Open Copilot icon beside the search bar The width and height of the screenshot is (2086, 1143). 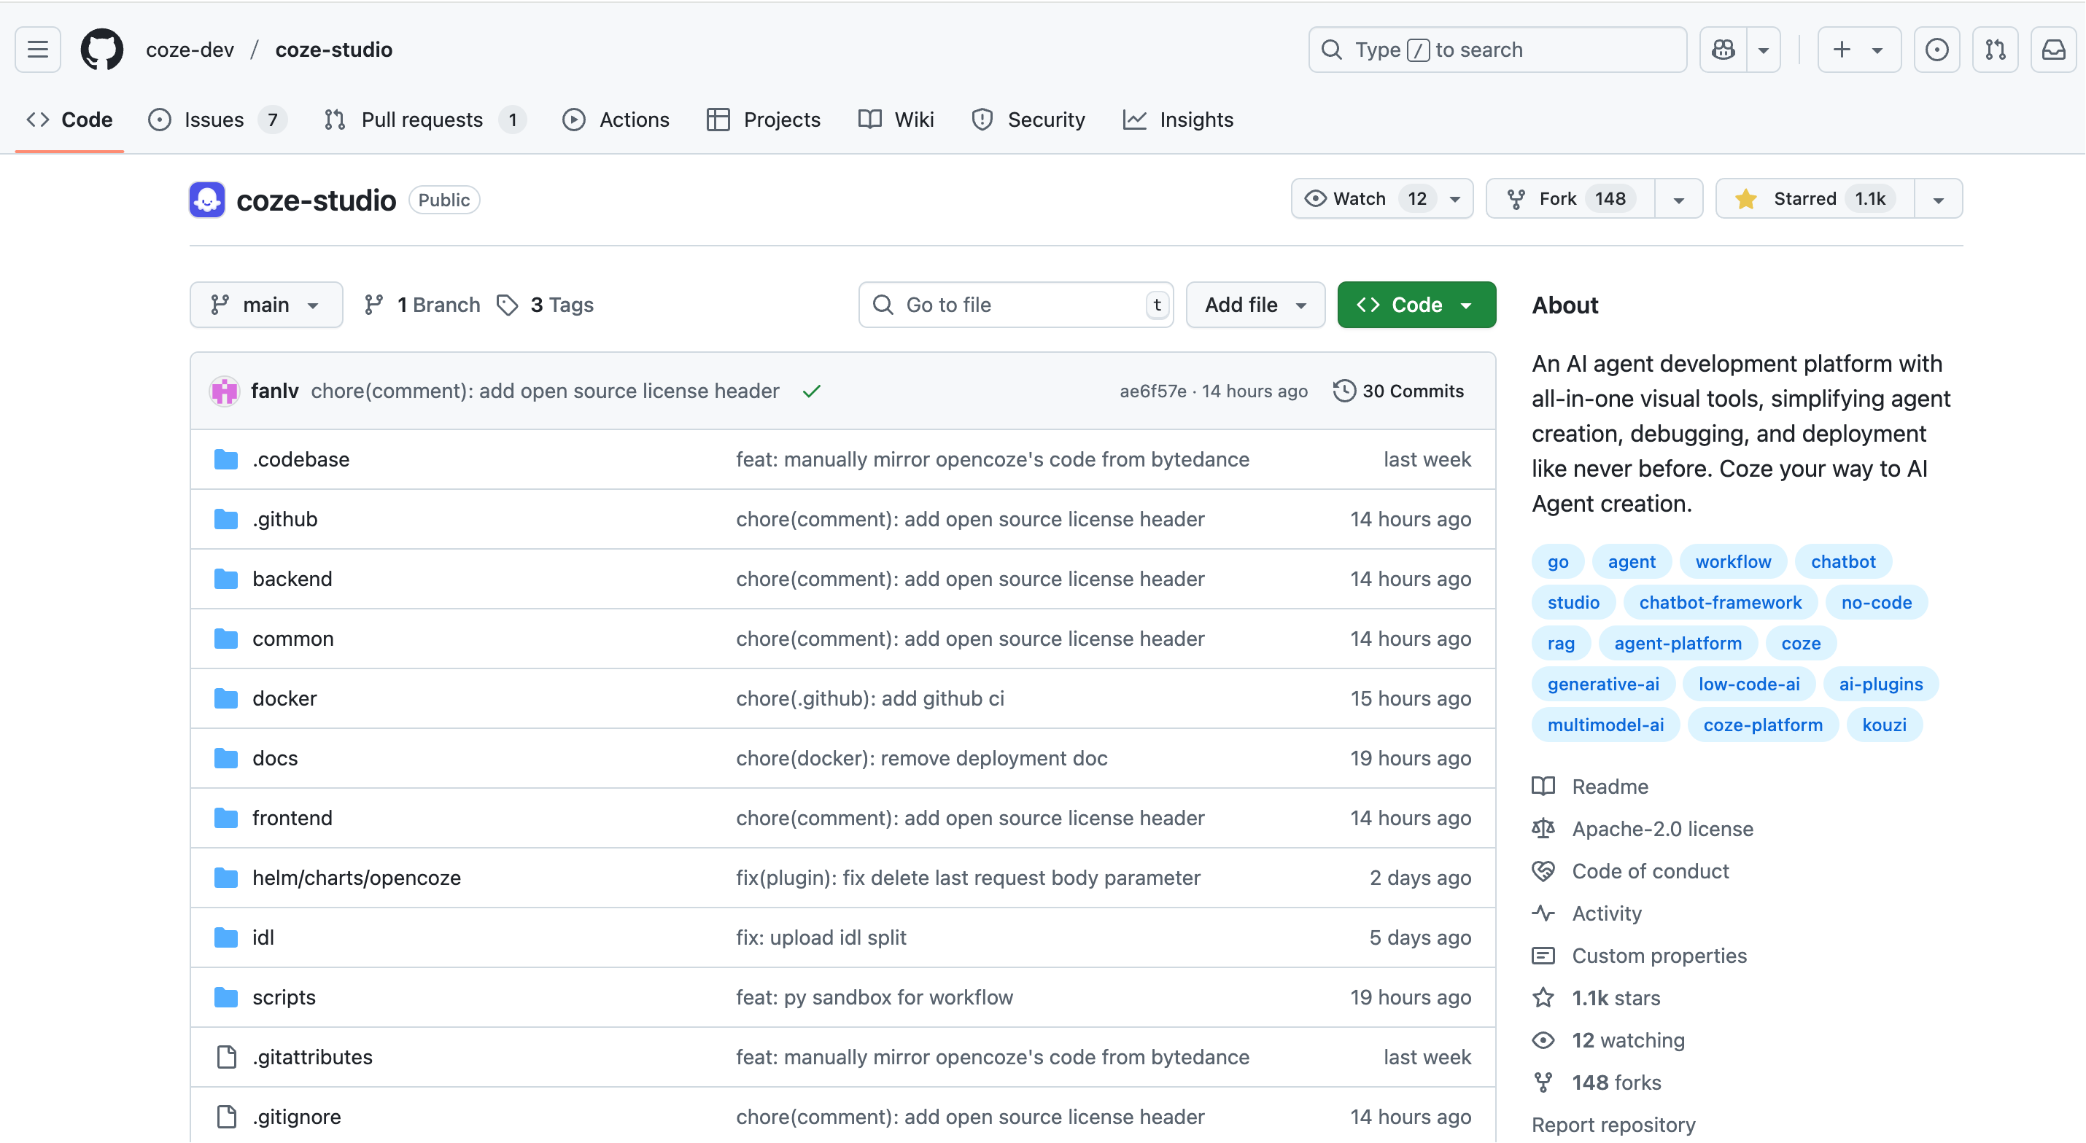click(x=1724, y=50)
